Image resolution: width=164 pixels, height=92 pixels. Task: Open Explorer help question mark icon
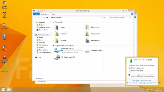[132, 14]
